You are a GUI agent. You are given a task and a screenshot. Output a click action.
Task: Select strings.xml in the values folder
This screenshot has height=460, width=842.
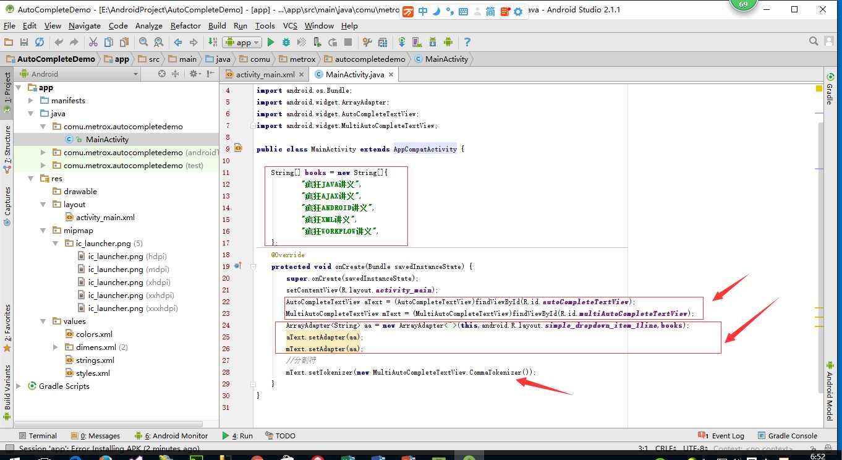[x=95, y=360]
